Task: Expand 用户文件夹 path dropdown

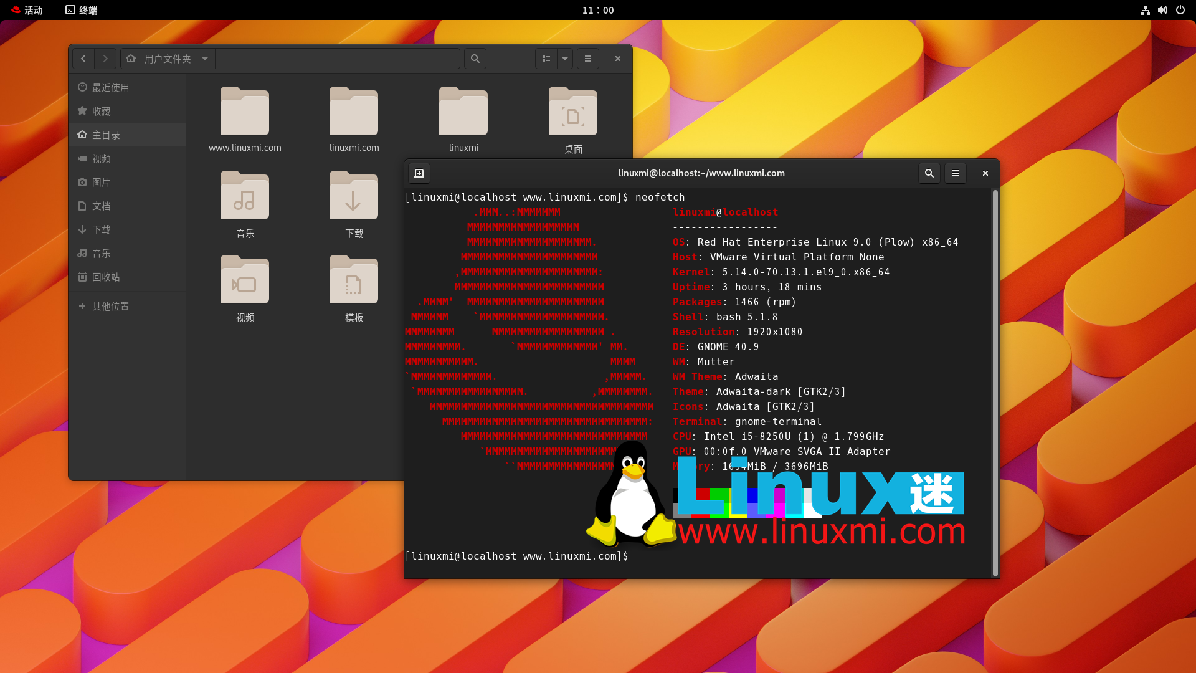Action: tap(205, 59)
